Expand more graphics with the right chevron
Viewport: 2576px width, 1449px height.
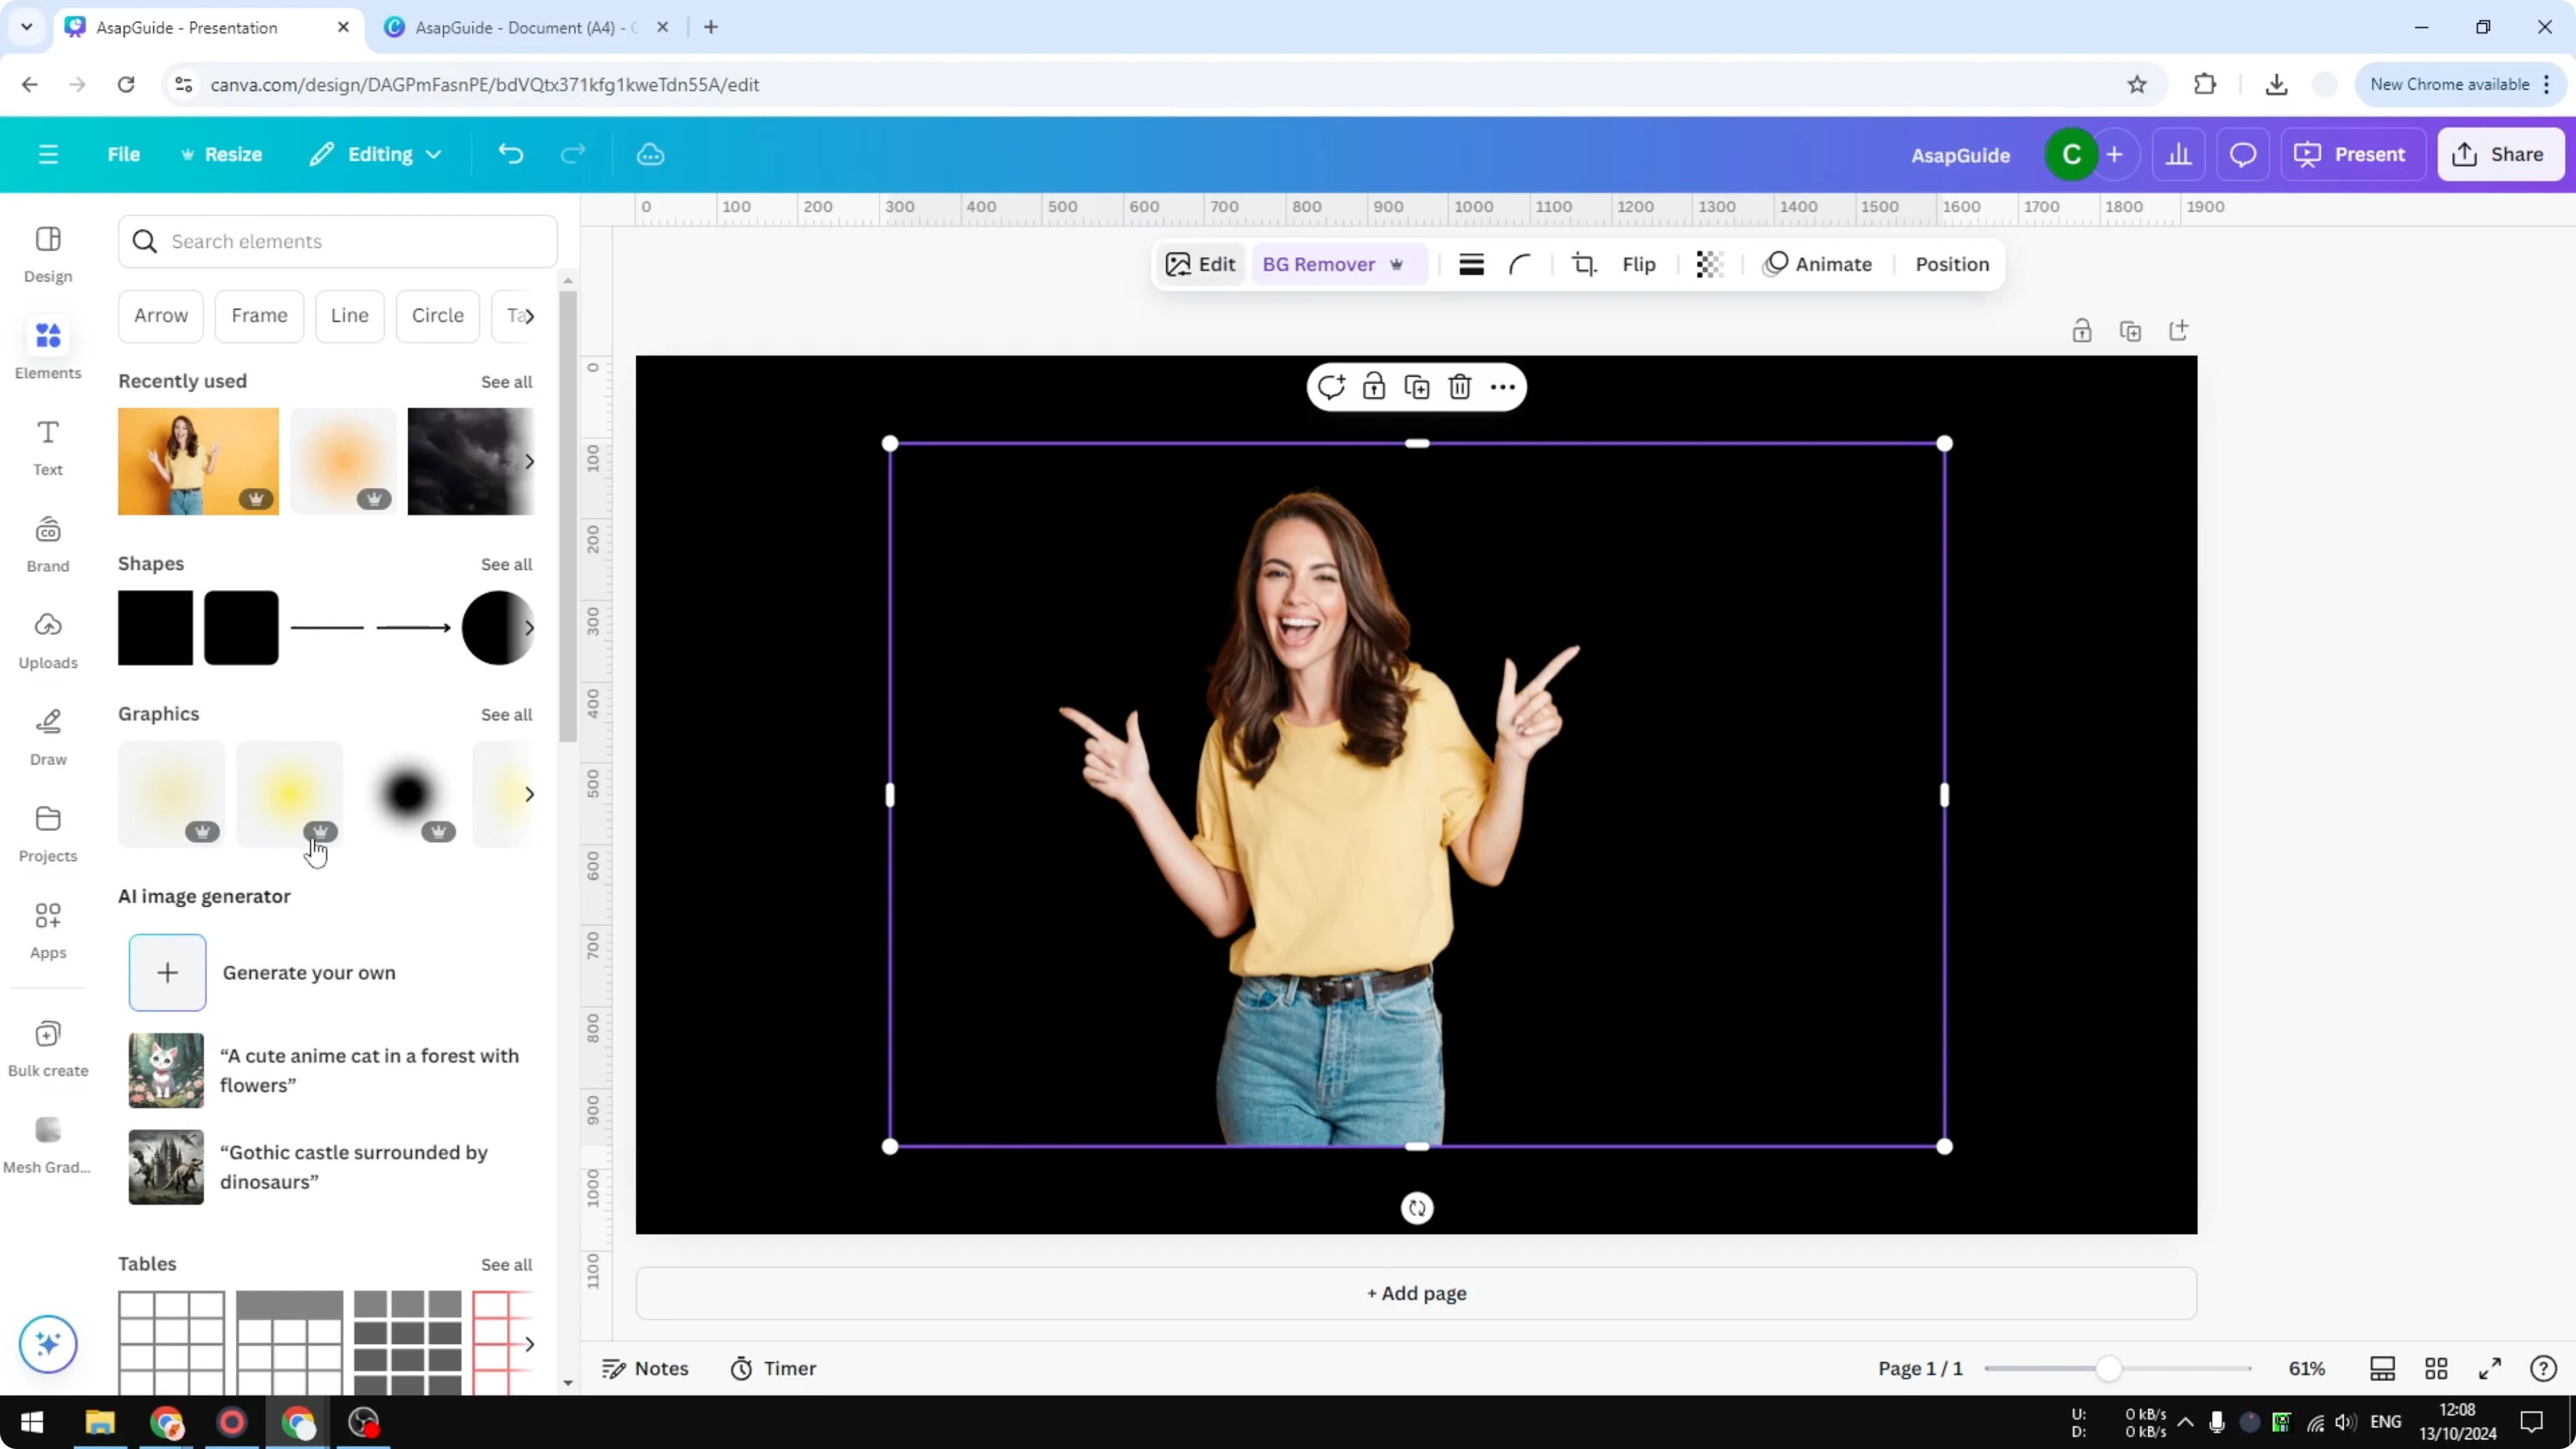(531, 793)
